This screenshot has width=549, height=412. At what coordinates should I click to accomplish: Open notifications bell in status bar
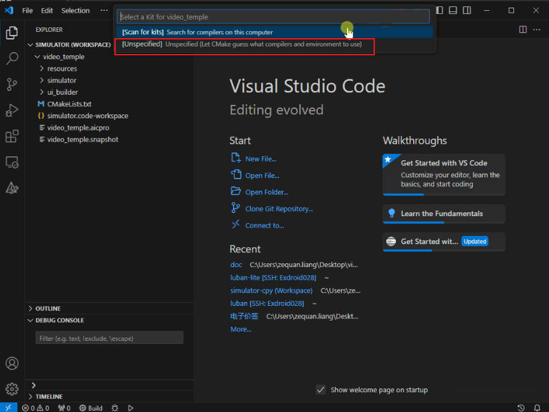click(x=537, y=408)
